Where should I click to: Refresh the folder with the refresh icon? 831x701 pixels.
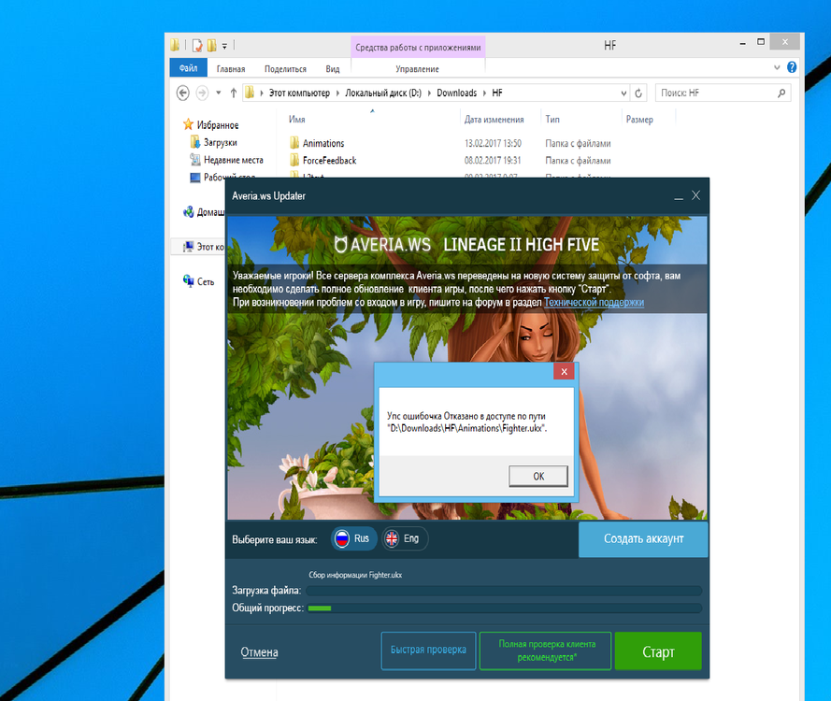pos(638,93)
